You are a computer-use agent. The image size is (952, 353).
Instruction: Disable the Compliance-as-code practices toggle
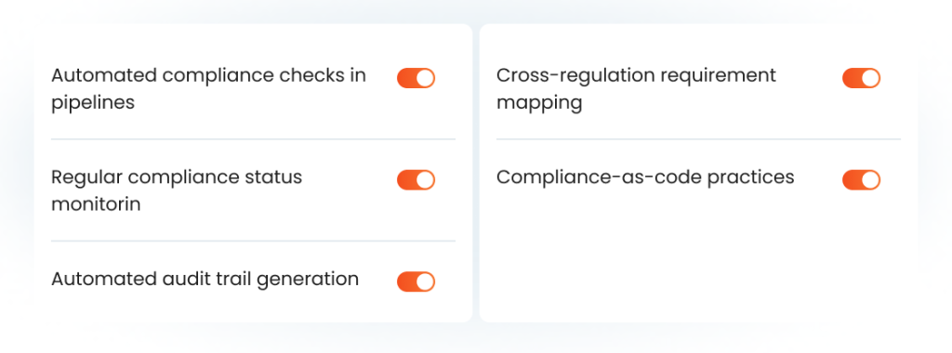click(861, 180)
